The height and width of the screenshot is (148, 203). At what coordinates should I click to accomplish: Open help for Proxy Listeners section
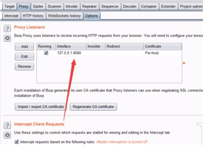[x=7, y=28]
